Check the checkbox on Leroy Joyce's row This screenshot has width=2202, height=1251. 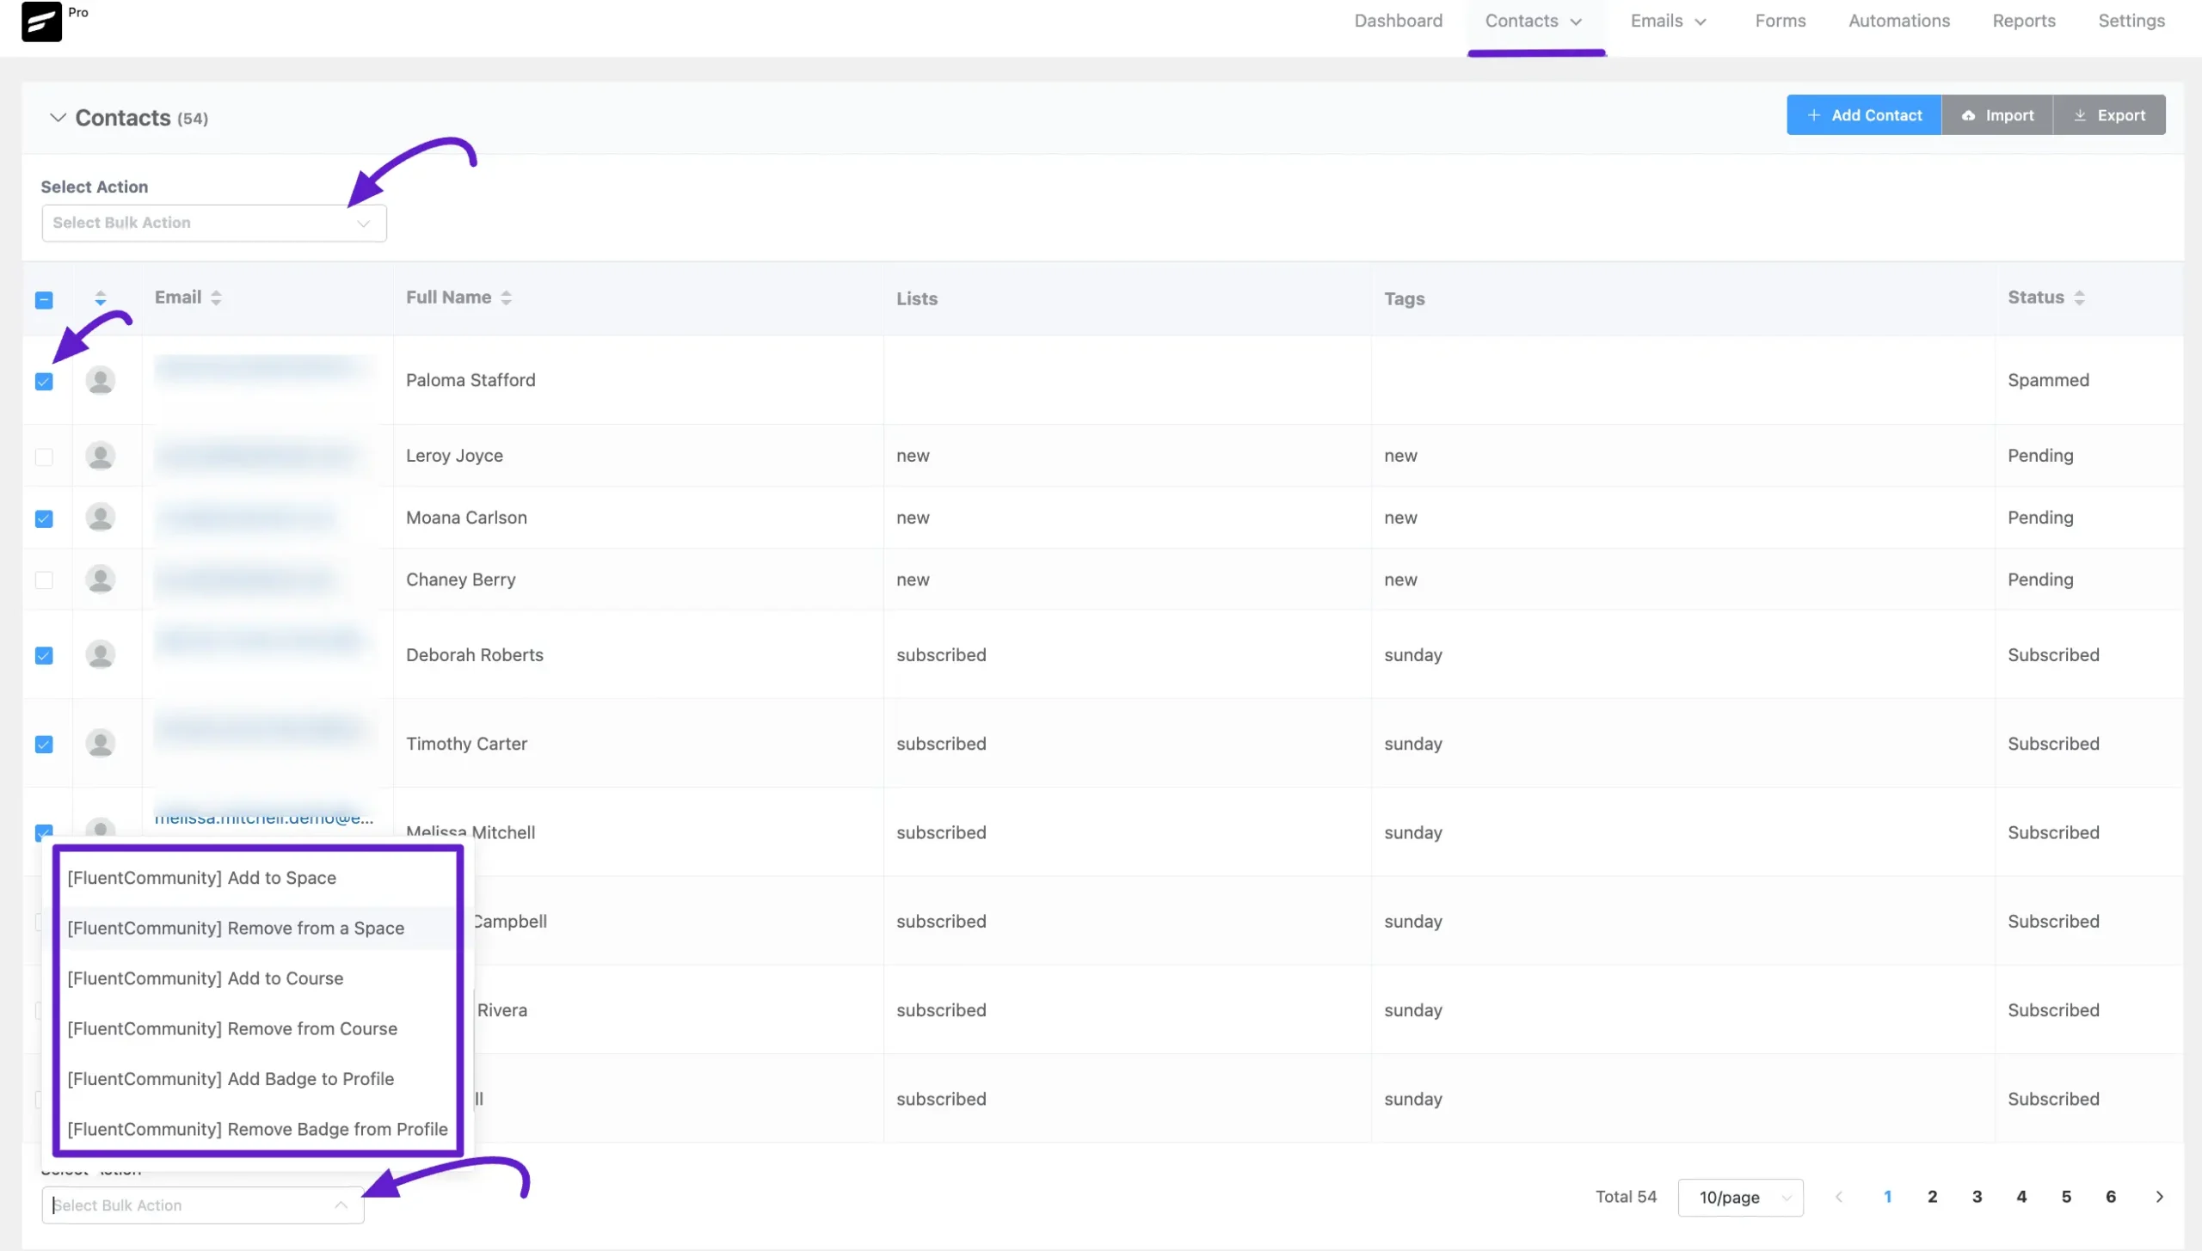pyautogui.click(x=44, y=457)
